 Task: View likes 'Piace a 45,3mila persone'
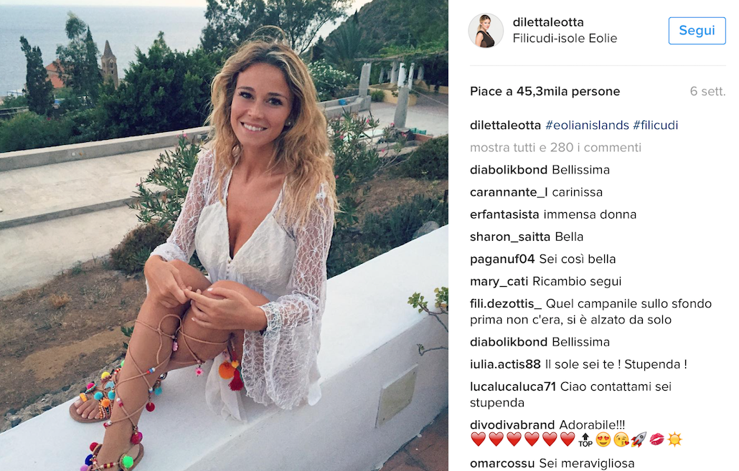pos(545,91)
